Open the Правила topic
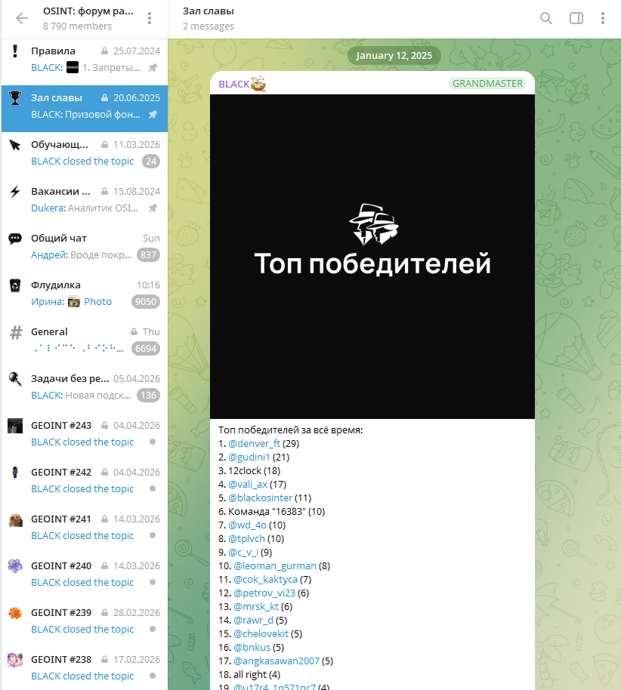This screenshot has width=621, height=690. (x=83, y=59)
